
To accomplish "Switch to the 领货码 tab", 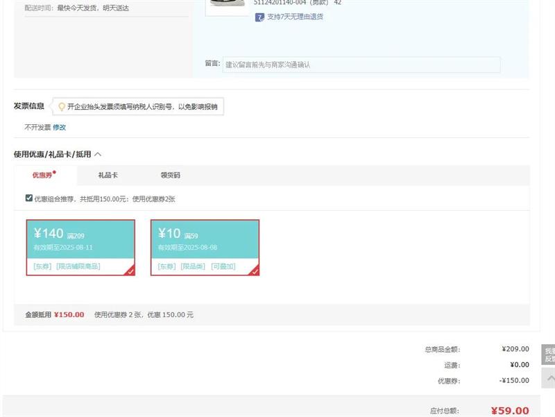I will pyautogui.click(x=170, y=176).
